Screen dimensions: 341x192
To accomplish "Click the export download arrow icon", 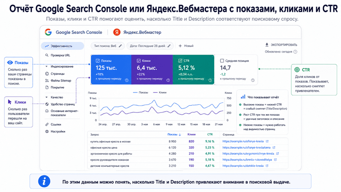I will tap(267, 45).
